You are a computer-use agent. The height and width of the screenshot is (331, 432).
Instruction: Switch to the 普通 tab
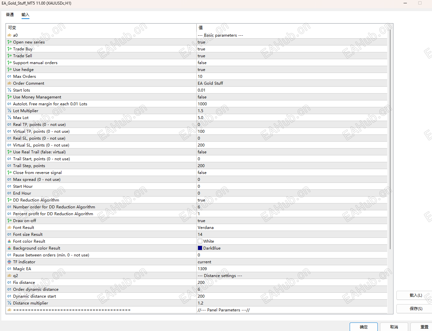pyautogui.click(x=9, y=14)
